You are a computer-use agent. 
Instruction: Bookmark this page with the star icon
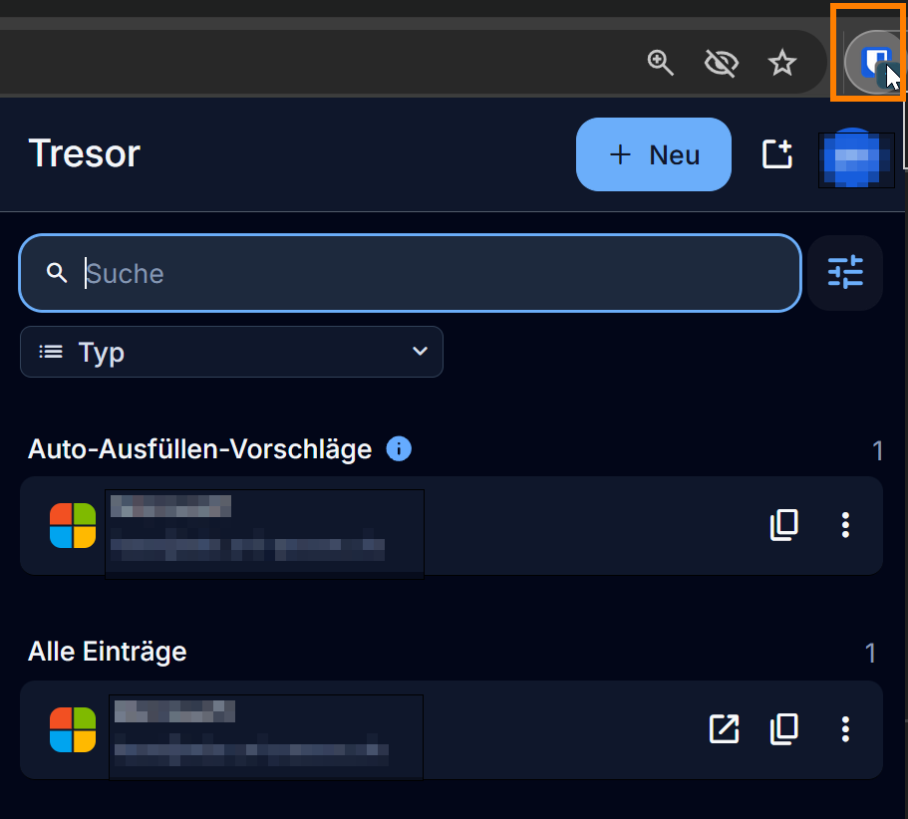point(781,63)
